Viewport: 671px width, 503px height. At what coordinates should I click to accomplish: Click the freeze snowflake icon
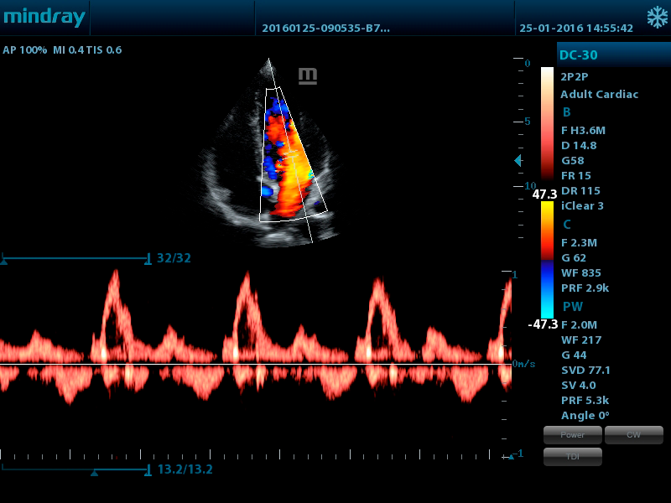pyautogui.click(x=654, y=18)
